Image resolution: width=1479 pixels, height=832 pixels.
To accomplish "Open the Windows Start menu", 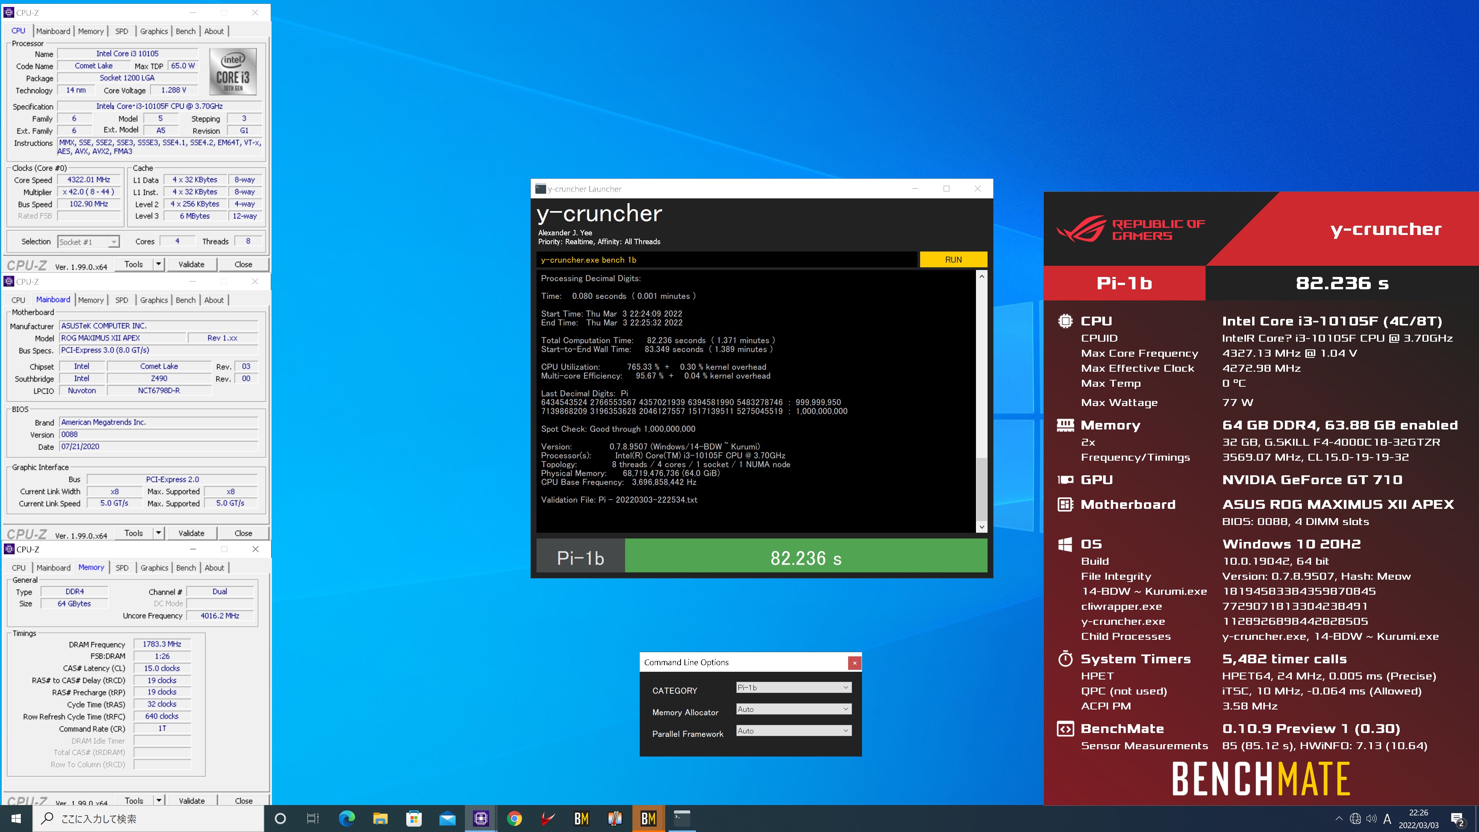I will pyautogui.click(x=16, y=818).
